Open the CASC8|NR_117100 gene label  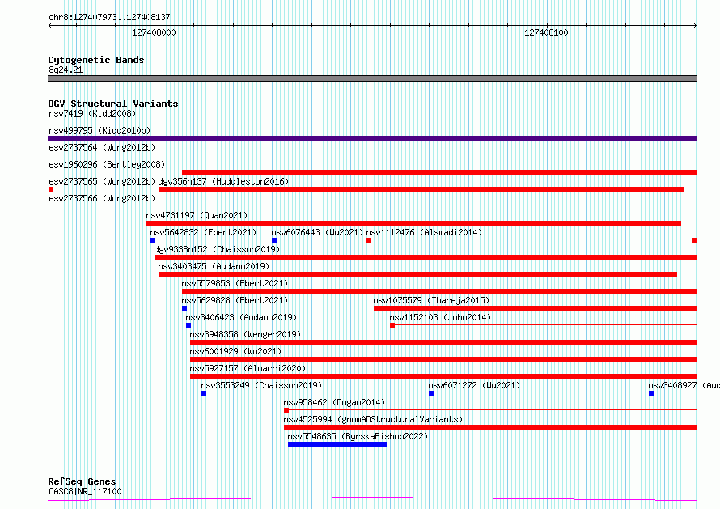(85, 491)
